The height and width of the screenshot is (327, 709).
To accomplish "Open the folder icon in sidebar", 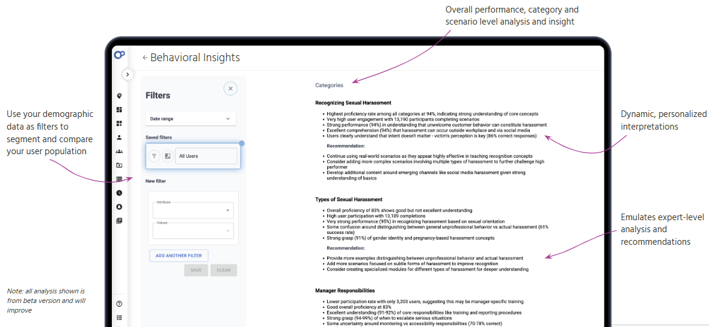I will coord(120,165).
